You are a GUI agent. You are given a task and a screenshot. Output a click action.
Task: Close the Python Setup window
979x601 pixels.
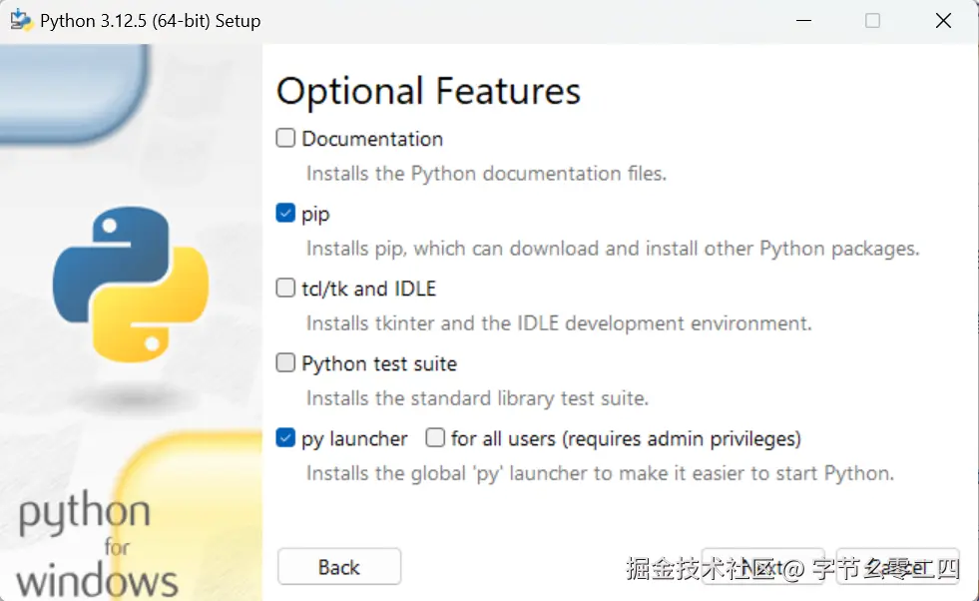(942, 21)
